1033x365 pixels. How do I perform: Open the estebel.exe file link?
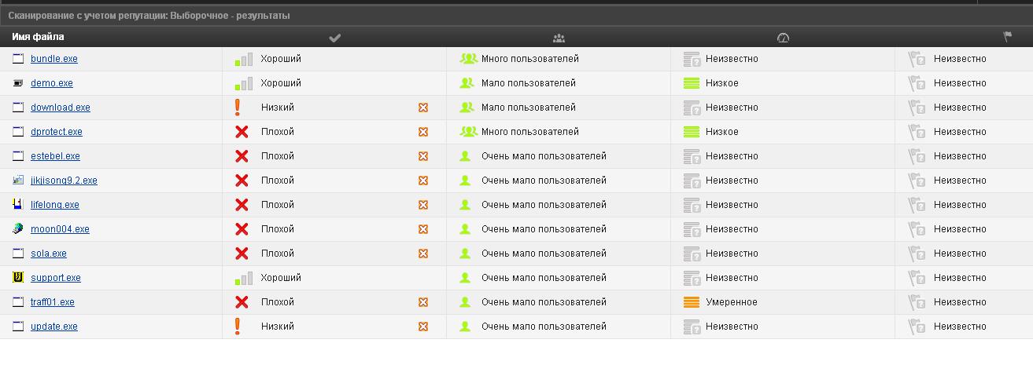pyautogui.click(x=55, y=156)
